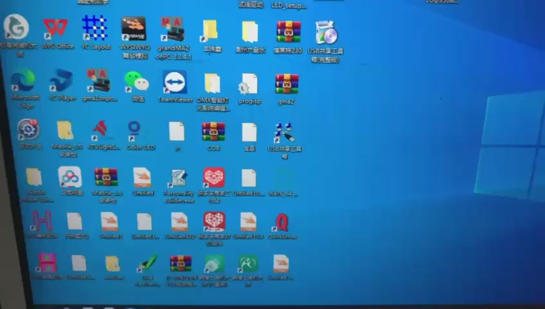Open the WPS Office shortcut

55,28
